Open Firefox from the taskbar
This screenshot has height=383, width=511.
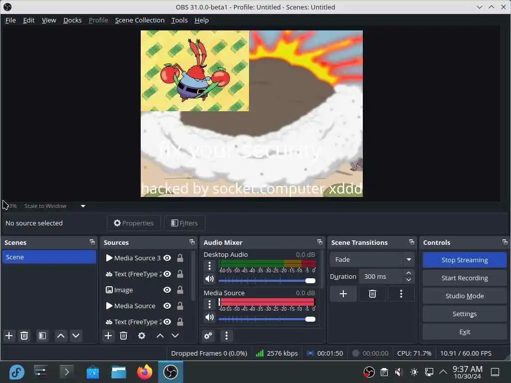[x=145, y=372]
